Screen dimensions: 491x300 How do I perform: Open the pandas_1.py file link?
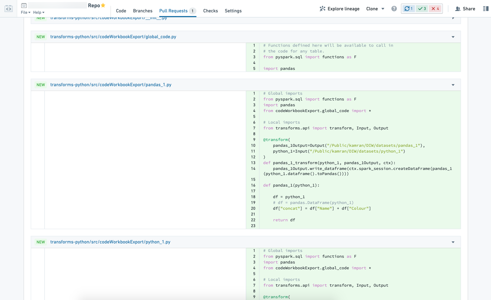pyautogui.click(x=111, y=85)
